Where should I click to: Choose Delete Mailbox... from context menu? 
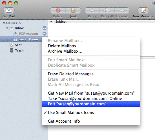point(91,46)
